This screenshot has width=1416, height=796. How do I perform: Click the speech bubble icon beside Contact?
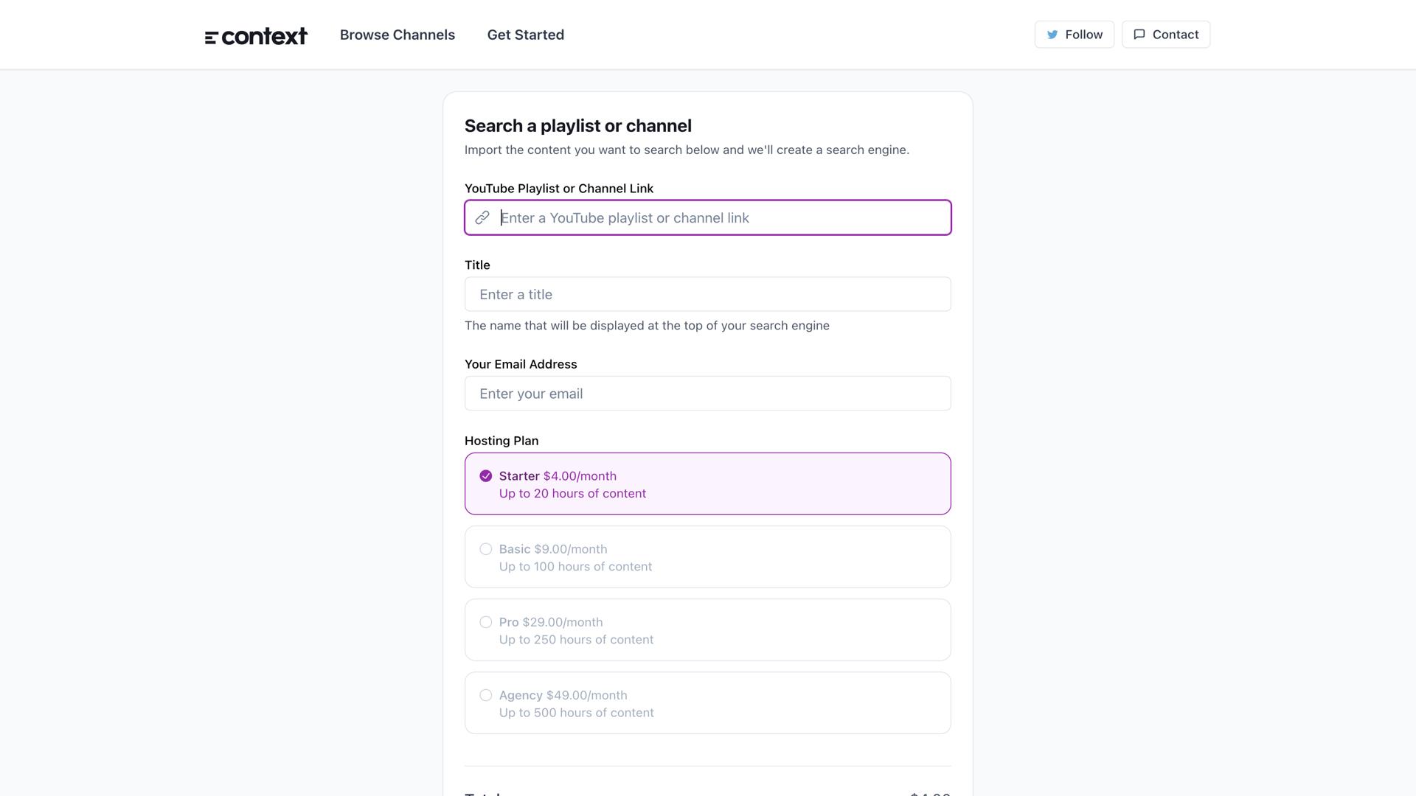tap(1139, 34)
